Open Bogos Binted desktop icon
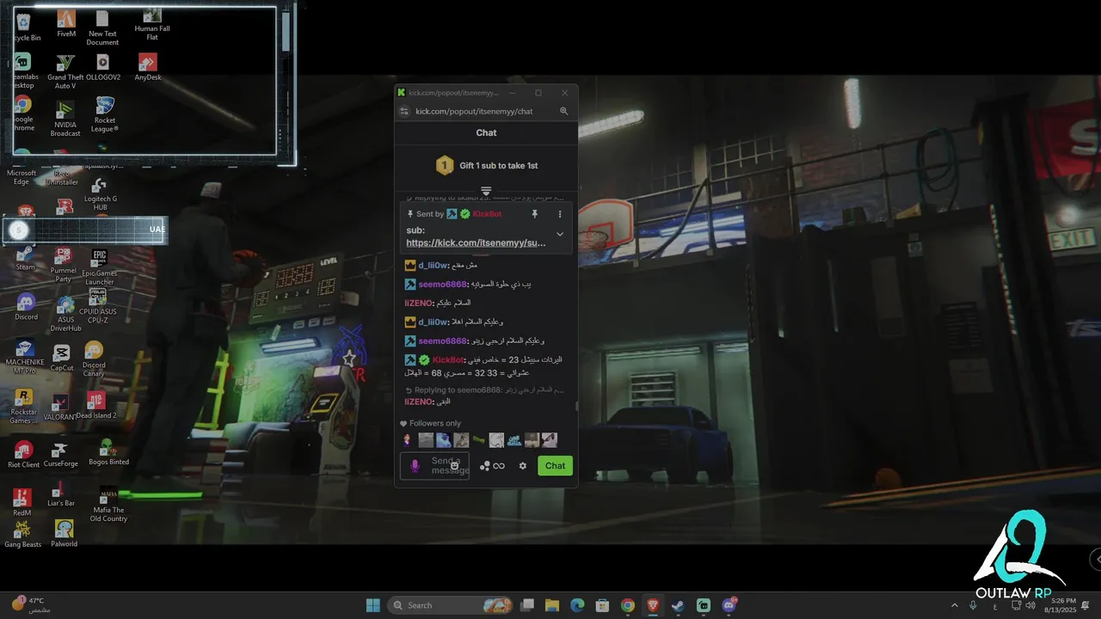1101x619 pixels. [x=108, y=452]
